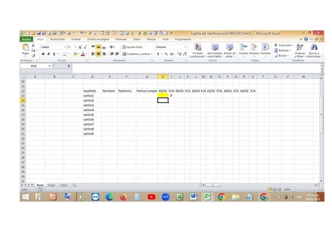Open Ordenar y filtrar menu
The image size is (332, 249).
click(x=300, y=50)
